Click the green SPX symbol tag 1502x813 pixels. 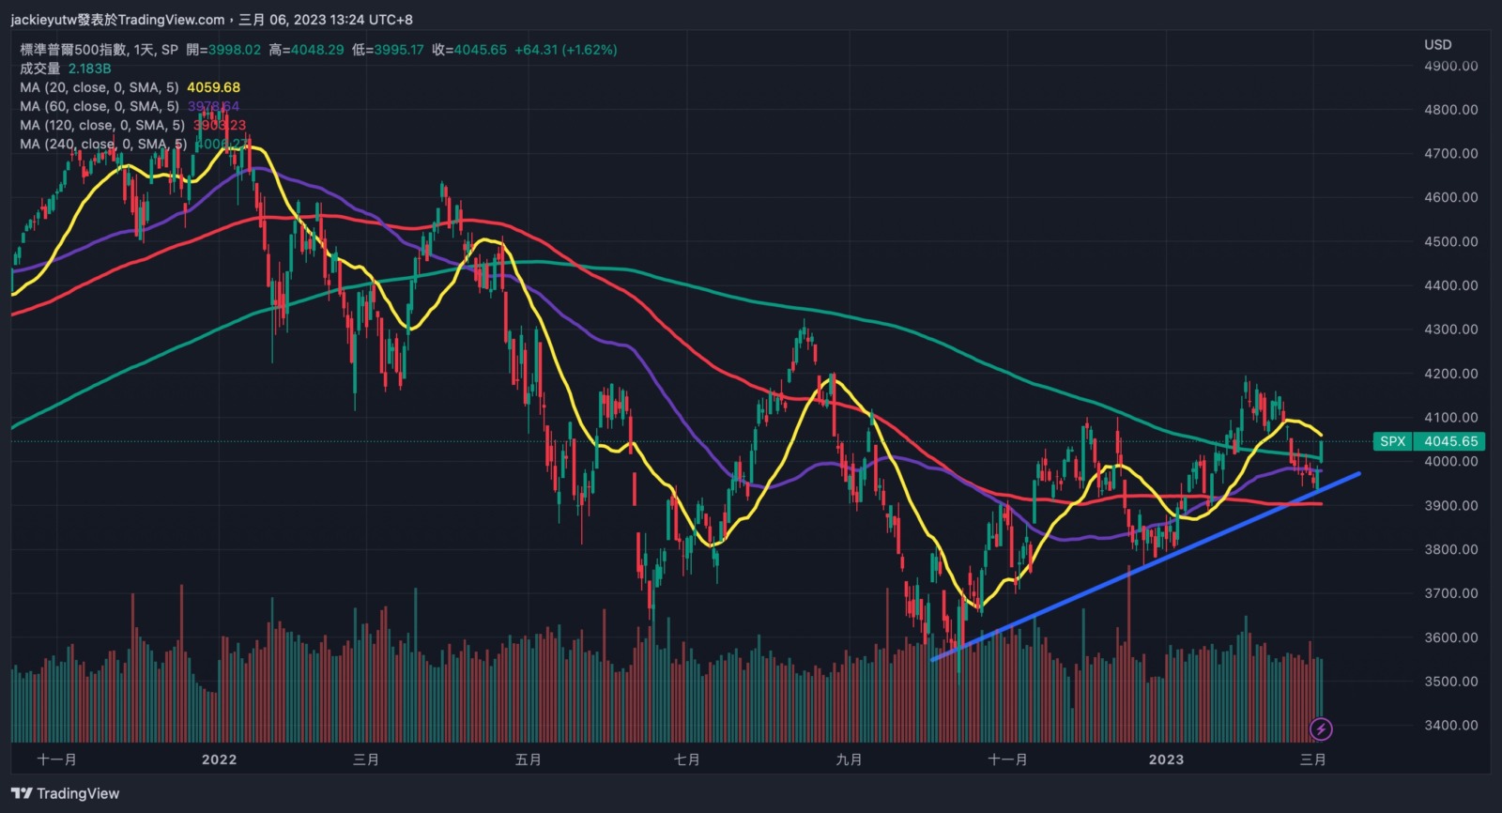pyautogui.click(x=1392, y=441)
